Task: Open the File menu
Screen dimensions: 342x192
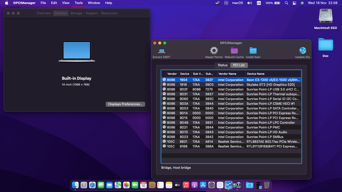Action: click(x=43, y=3)
